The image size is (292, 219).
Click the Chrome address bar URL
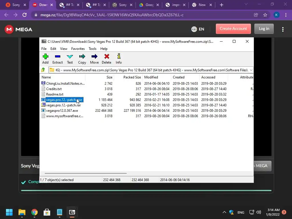pos(112,15)
